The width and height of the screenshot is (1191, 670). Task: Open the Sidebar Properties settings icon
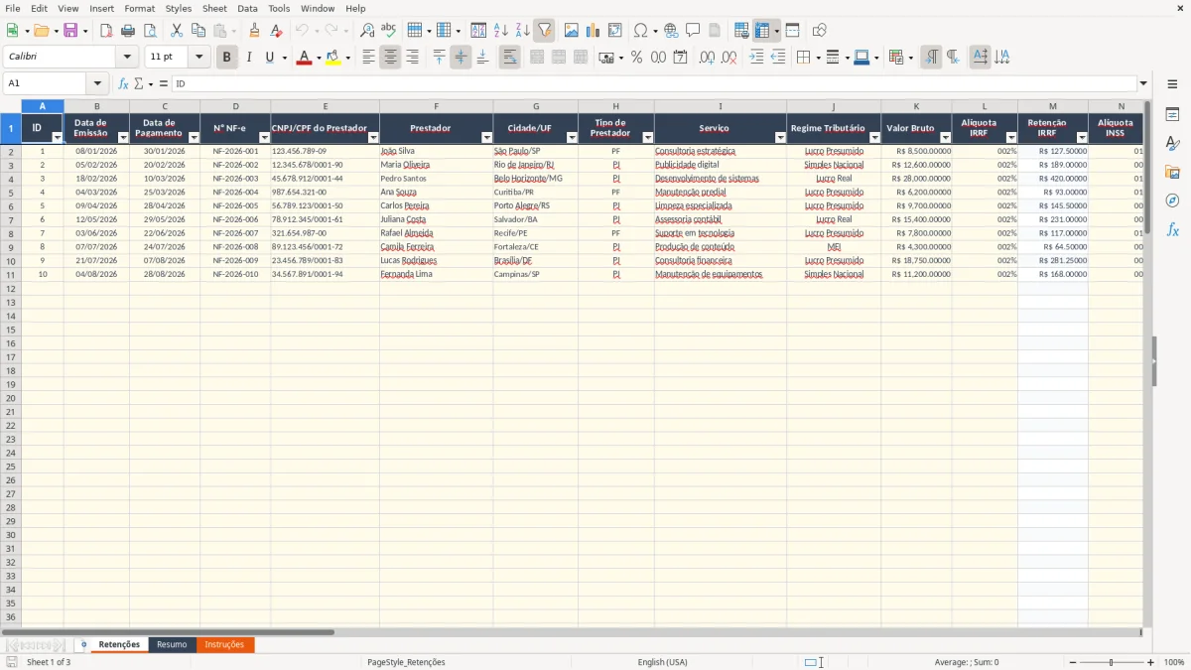1172,115
